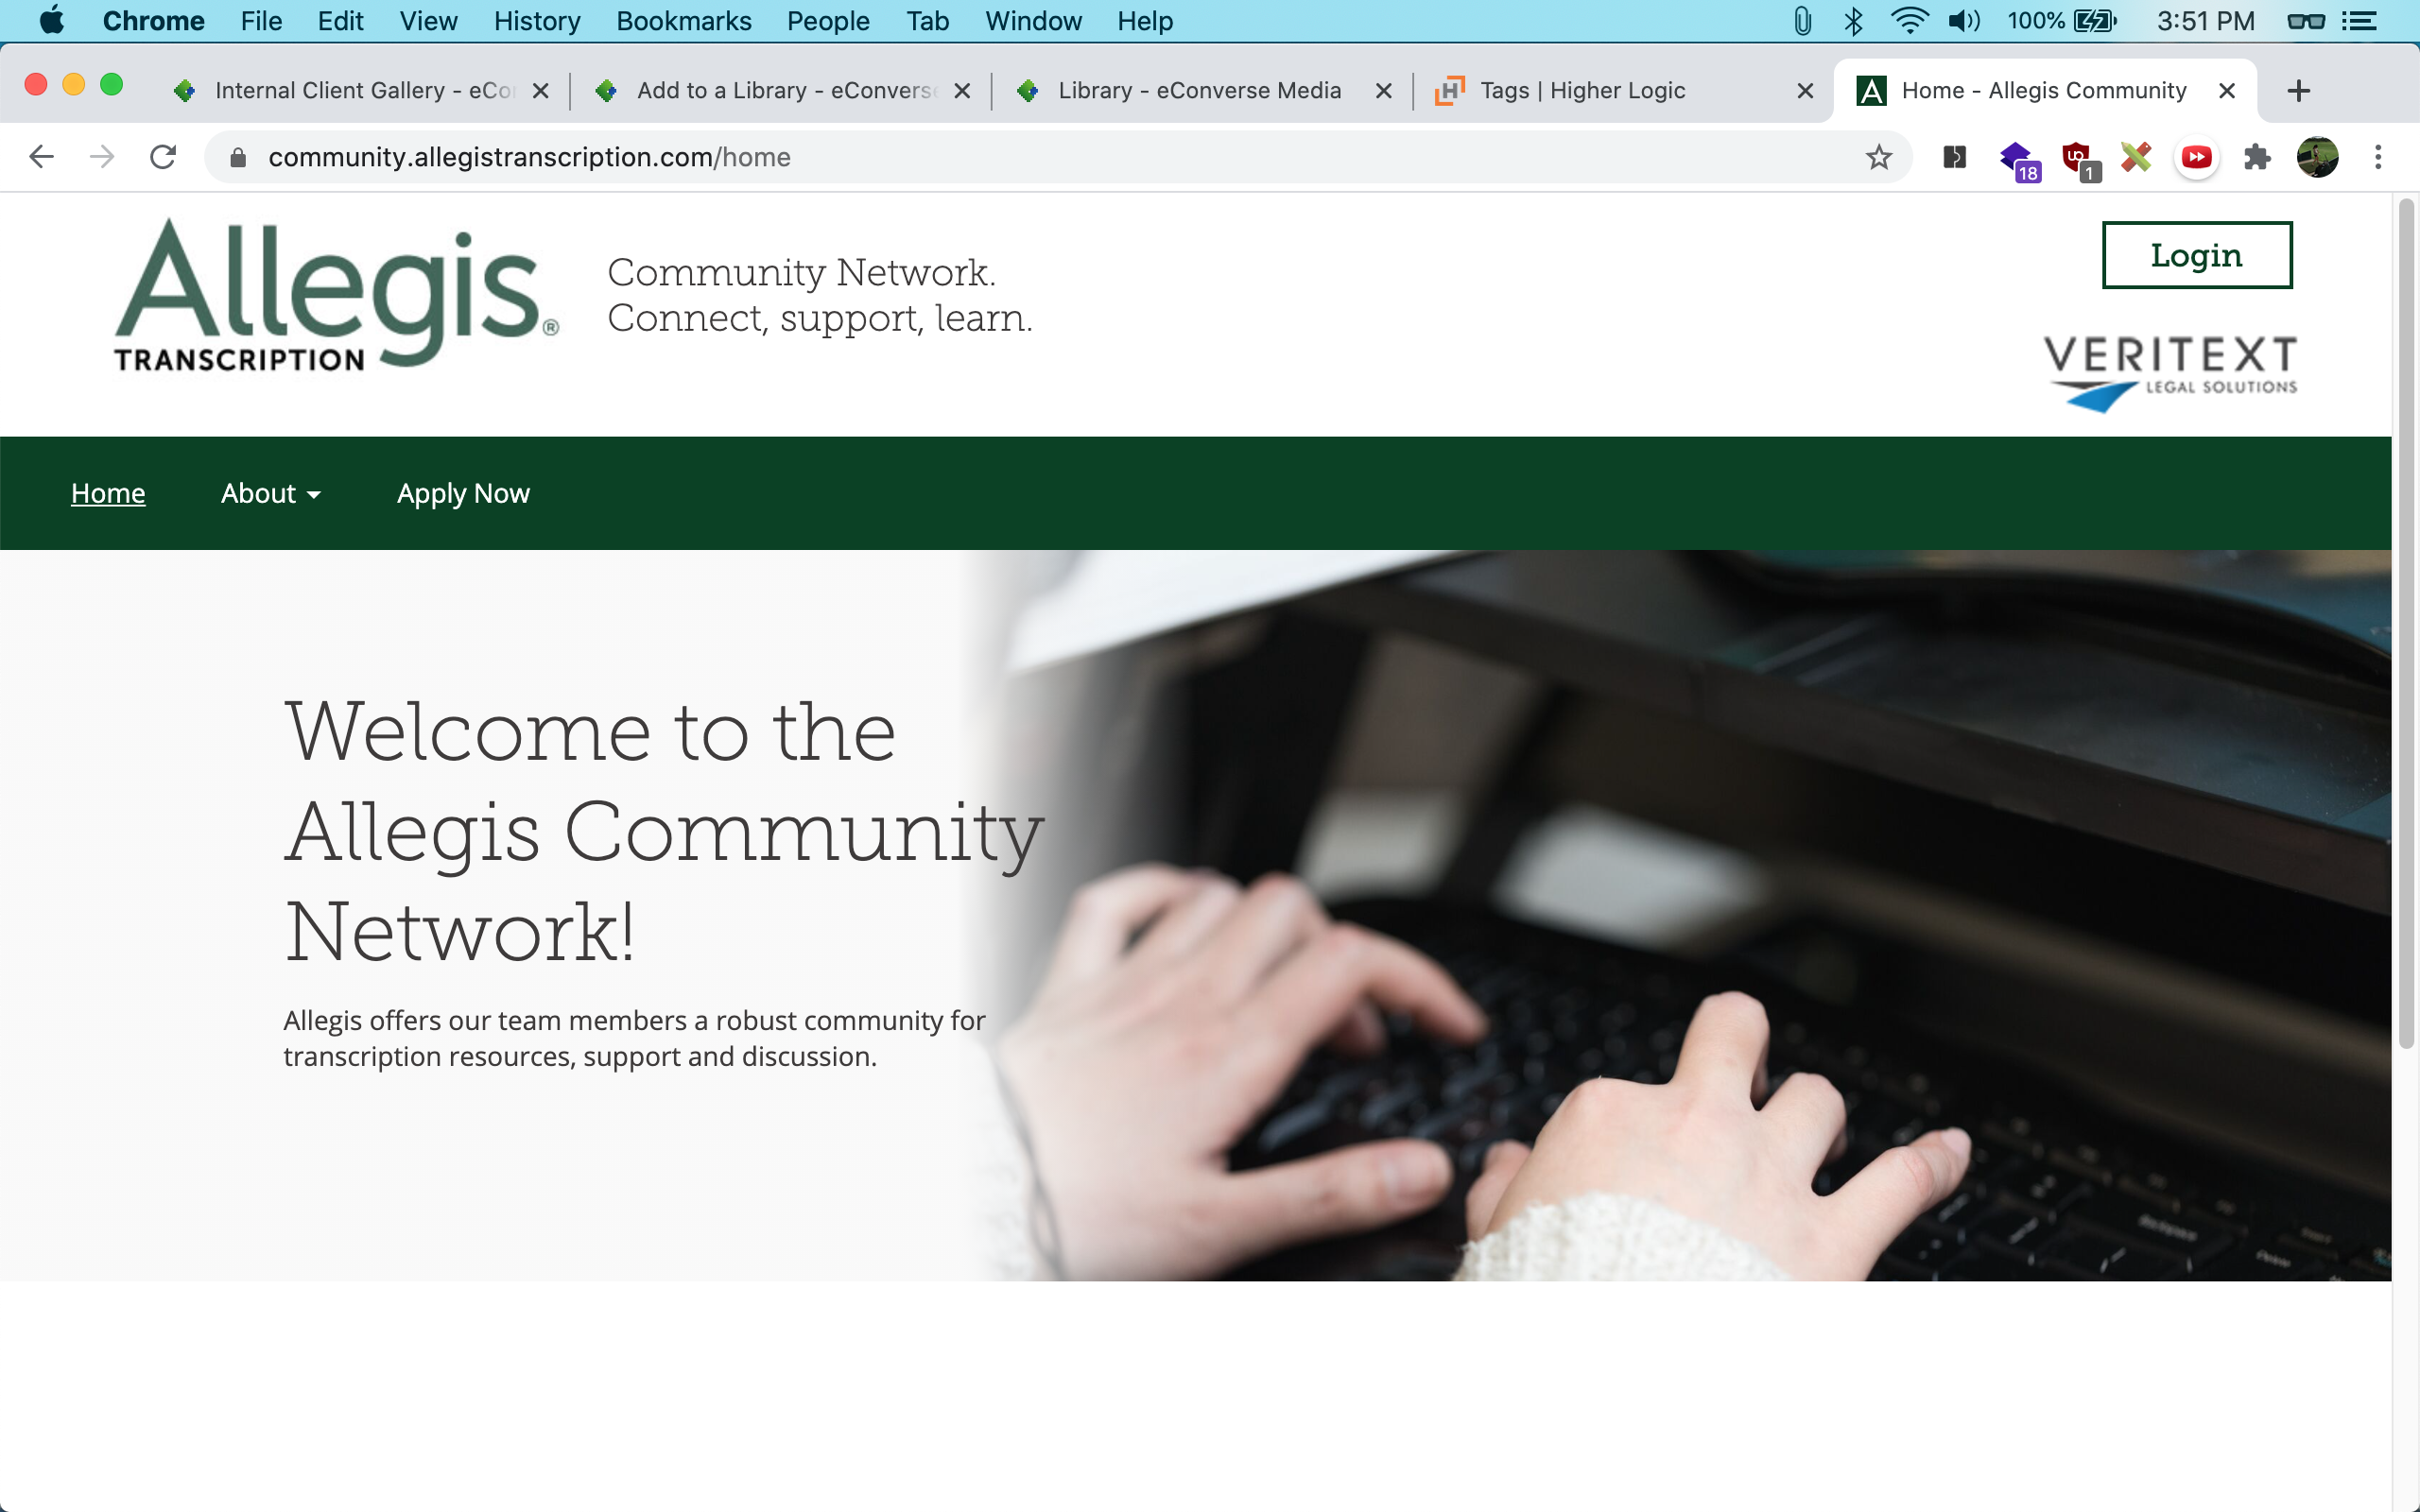Click the page vertical scrollbar

[2405, 620]
